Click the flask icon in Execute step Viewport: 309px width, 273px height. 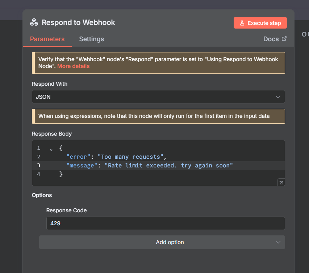242,23
